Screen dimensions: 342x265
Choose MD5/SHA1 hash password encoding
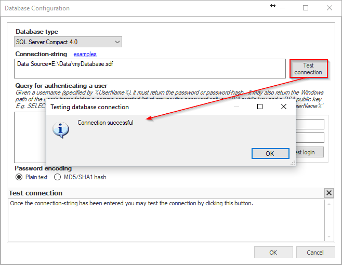click(x=58, y=177)
